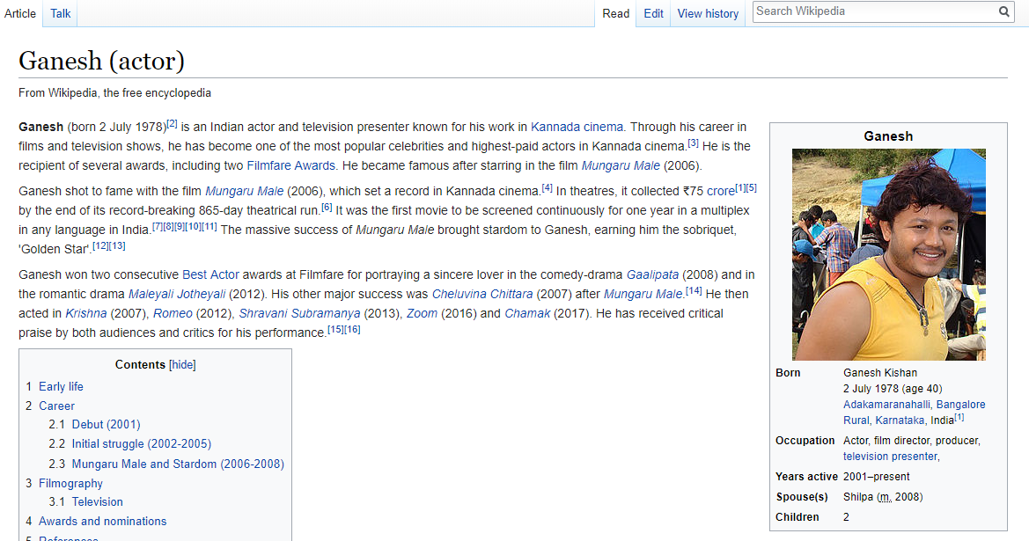The width and height of the screenshot is (1029, 541).
Task: Jump to Career section
Action: coord(56,406)
